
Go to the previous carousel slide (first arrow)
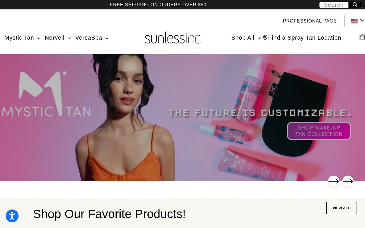(x=334, y=181)
